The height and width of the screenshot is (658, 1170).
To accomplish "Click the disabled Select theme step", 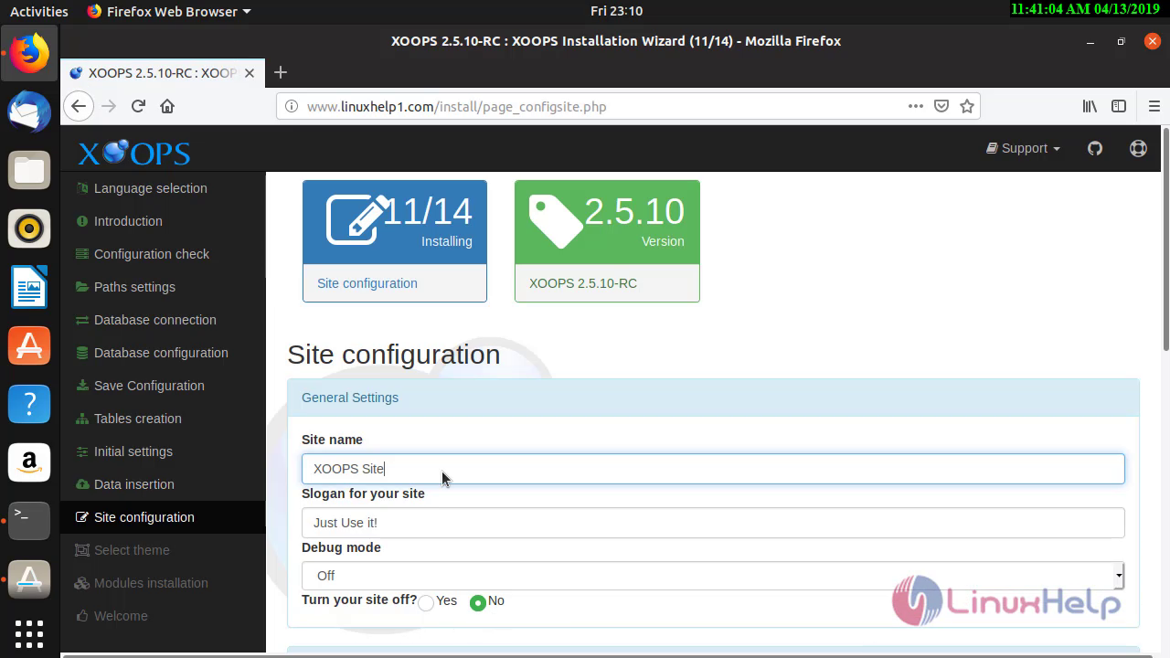I will tap(132, 550).
